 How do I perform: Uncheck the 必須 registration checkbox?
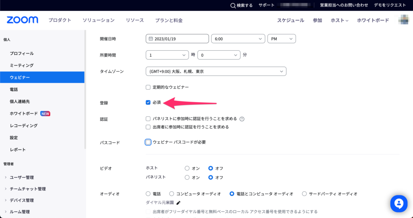[148, 103]
